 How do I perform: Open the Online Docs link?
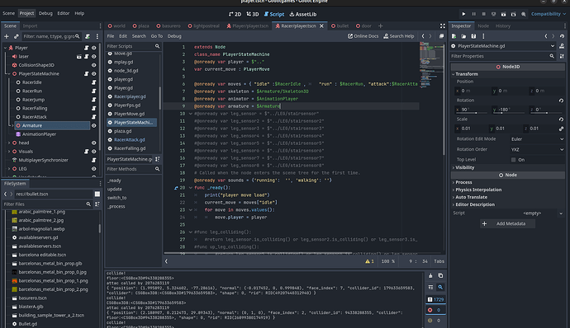point(363,36)
